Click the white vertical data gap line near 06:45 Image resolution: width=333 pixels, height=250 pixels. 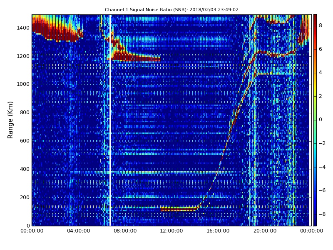[x=110, y=120]
